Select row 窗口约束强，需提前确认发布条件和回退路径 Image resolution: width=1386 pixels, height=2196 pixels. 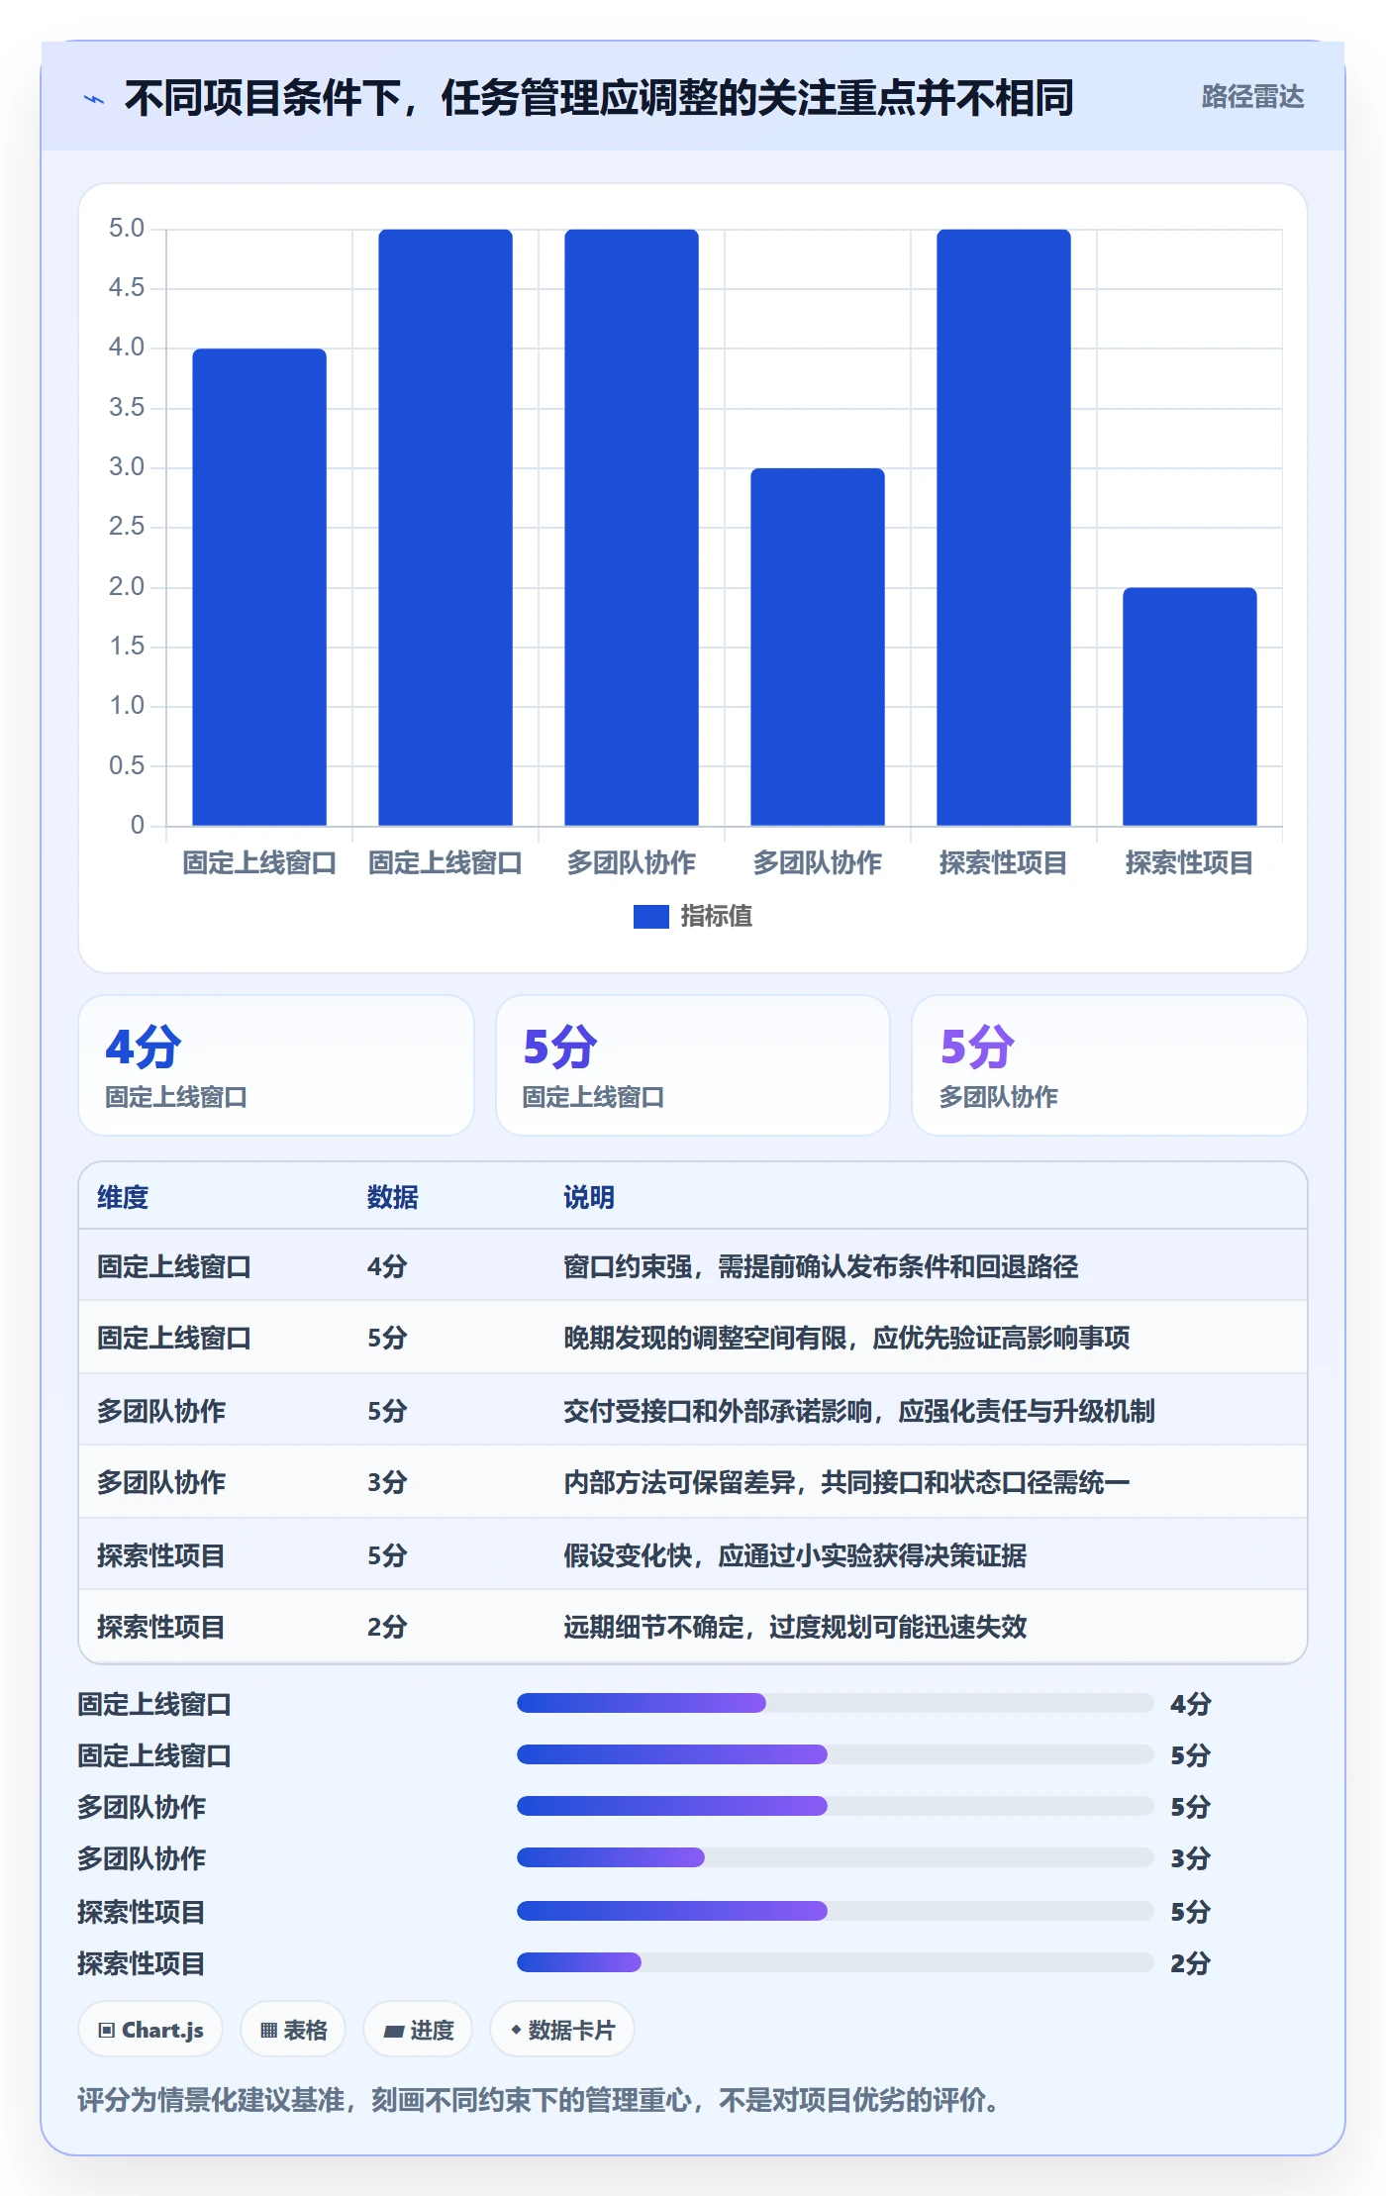pos(693,1265)
